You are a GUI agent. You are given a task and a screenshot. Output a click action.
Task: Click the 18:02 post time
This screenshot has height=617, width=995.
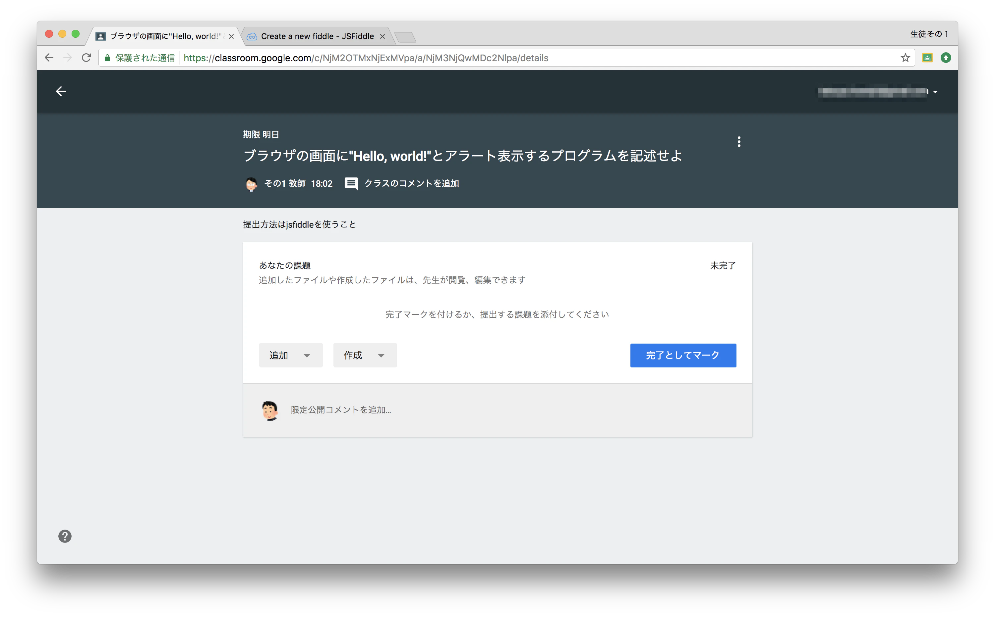pos(322,184)
